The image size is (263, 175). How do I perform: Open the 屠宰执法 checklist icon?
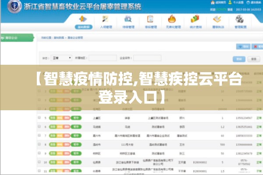(x=217, y=19)
